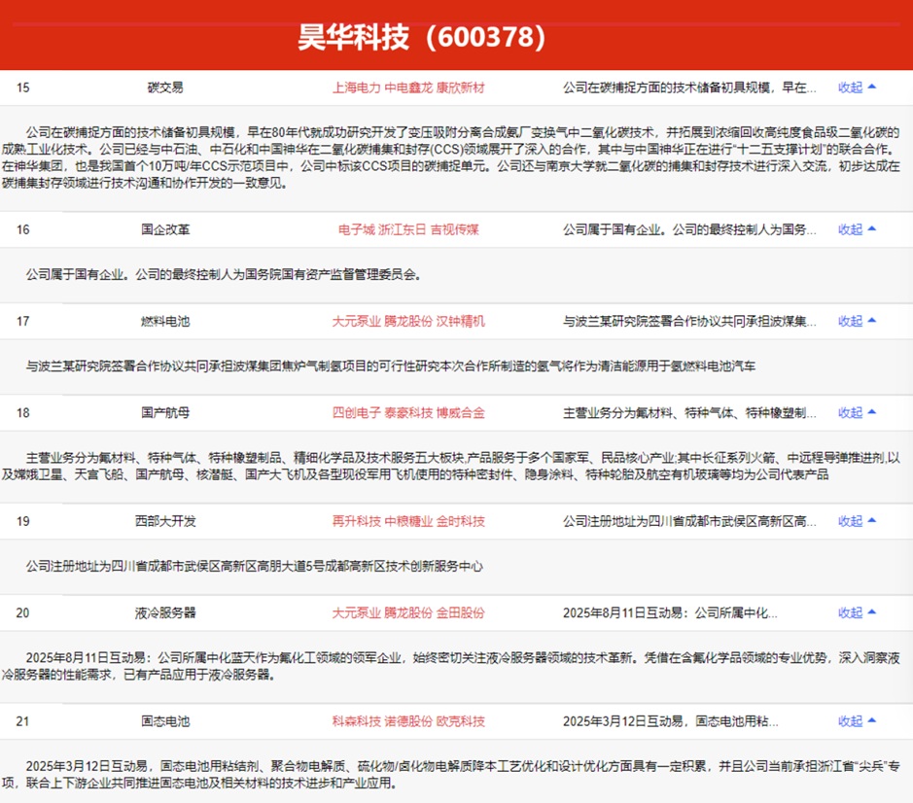Open 科森科技 stock link

click(356, 721)
